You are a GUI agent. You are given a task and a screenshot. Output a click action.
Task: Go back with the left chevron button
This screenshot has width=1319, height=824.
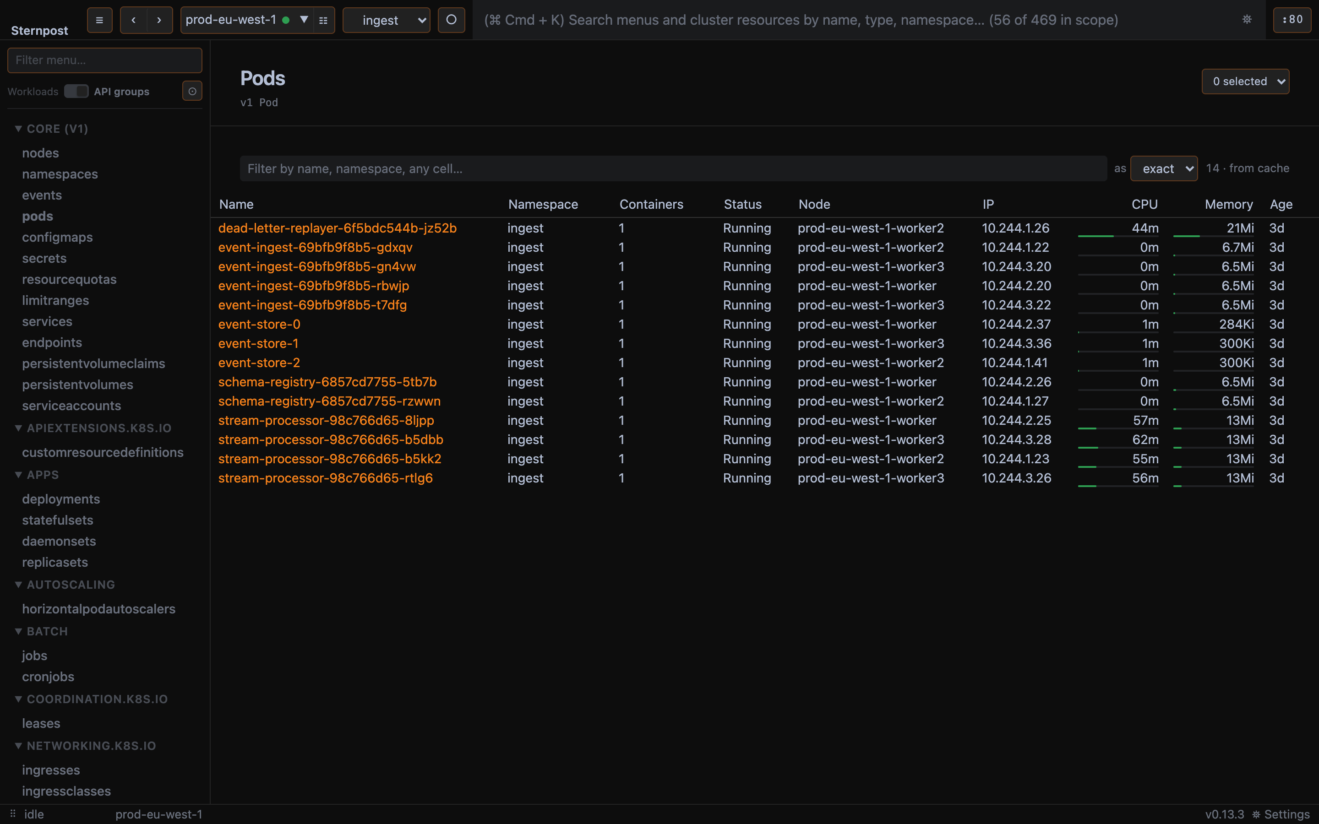tap(134, 20)
